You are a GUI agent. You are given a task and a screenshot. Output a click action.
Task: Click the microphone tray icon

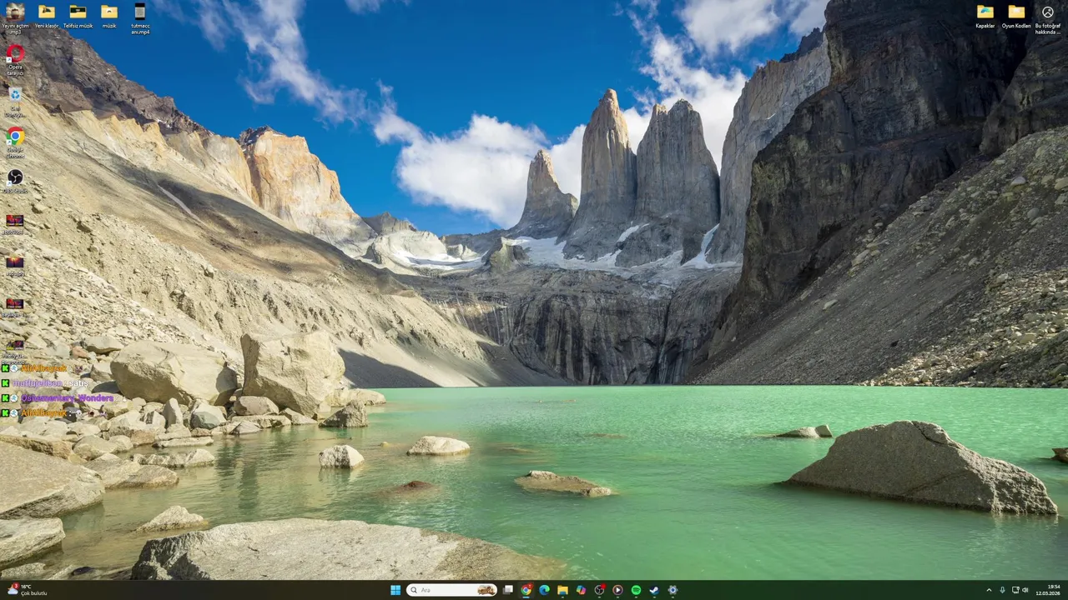pyautogui.click(x=1002, y=590)
